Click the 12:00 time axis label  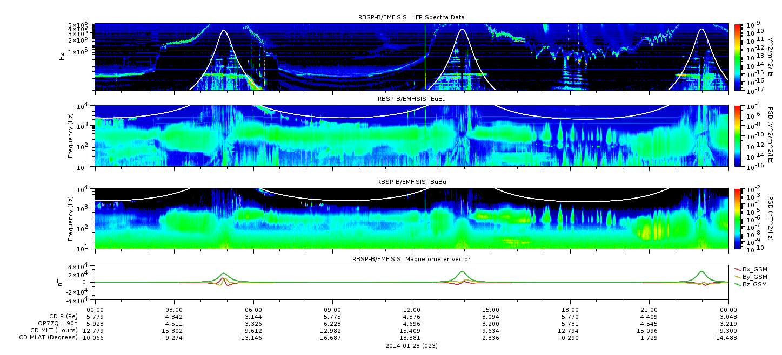pyautogui.click(x=412, y=310)
